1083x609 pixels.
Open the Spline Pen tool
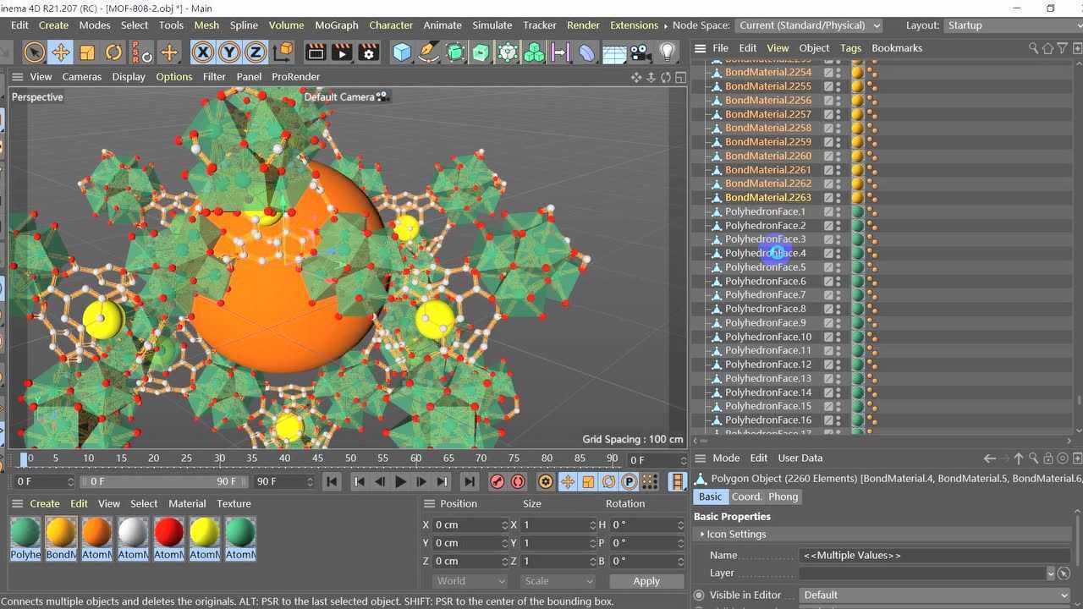(429, 52)
